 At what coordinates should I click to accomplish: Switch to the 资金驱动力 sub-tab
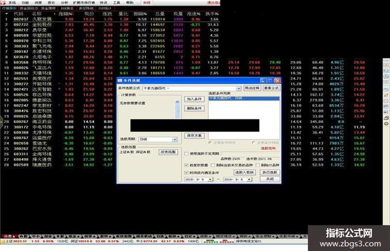pyautogui.click(x=29, y=8)
